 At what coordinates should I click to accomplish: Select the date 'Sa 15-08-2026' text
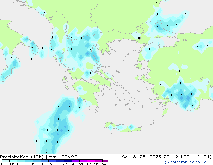coord(141,157)
